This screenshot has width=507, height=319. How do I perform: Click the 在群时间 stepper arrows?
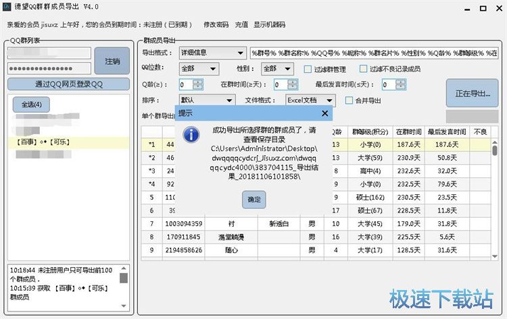pos(293,84)
